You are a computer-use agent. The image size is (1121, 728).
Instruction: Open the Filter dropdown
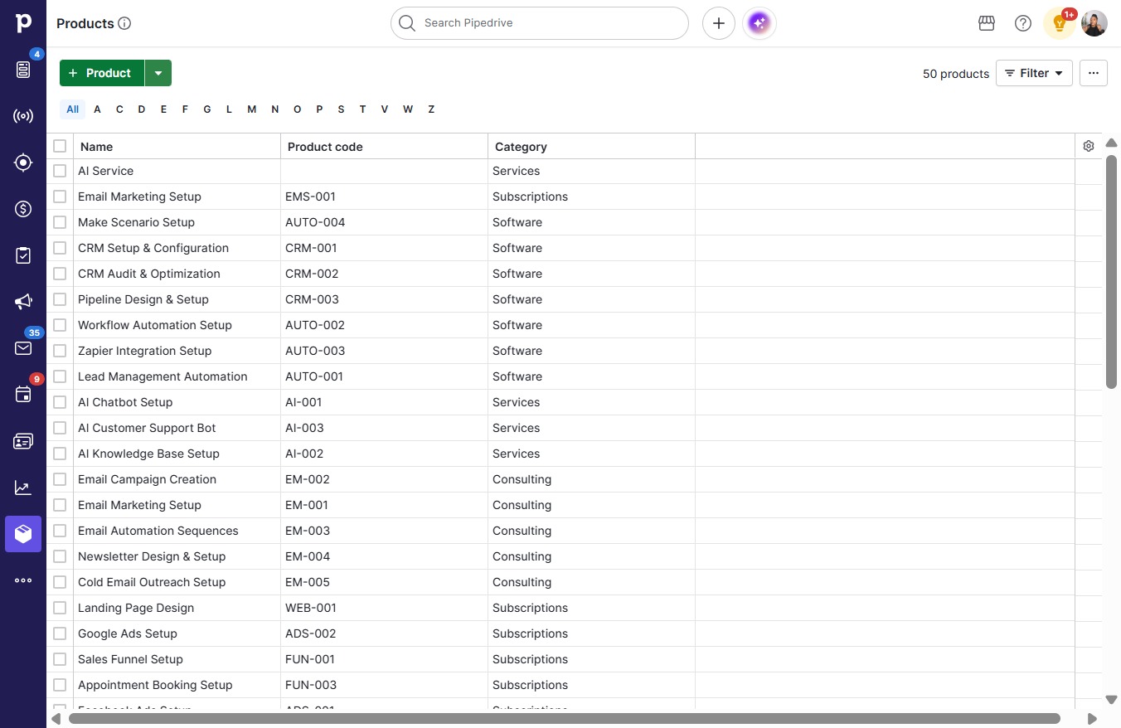point(1034,73)
